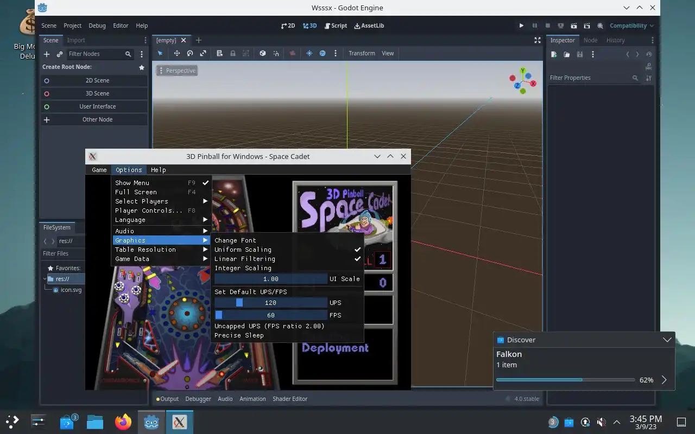Click the Pause running project button
Viewport: 695px width, 434px height.
535,25
